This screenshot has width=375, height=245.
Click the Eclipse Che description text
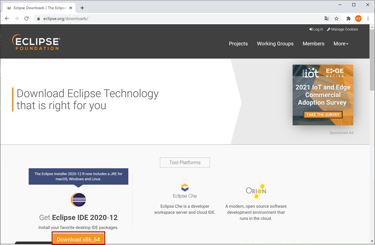185,209
